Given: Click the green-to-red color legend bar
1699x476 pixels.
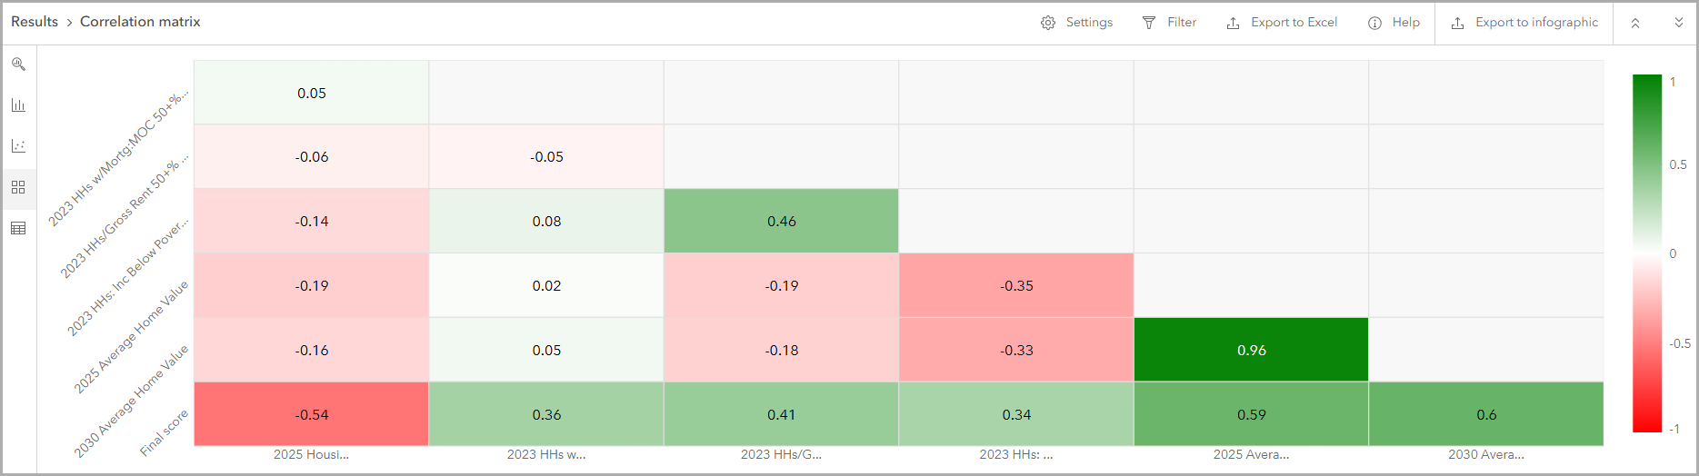Looking at the screenshot, I should click(x=1647, y=253).
